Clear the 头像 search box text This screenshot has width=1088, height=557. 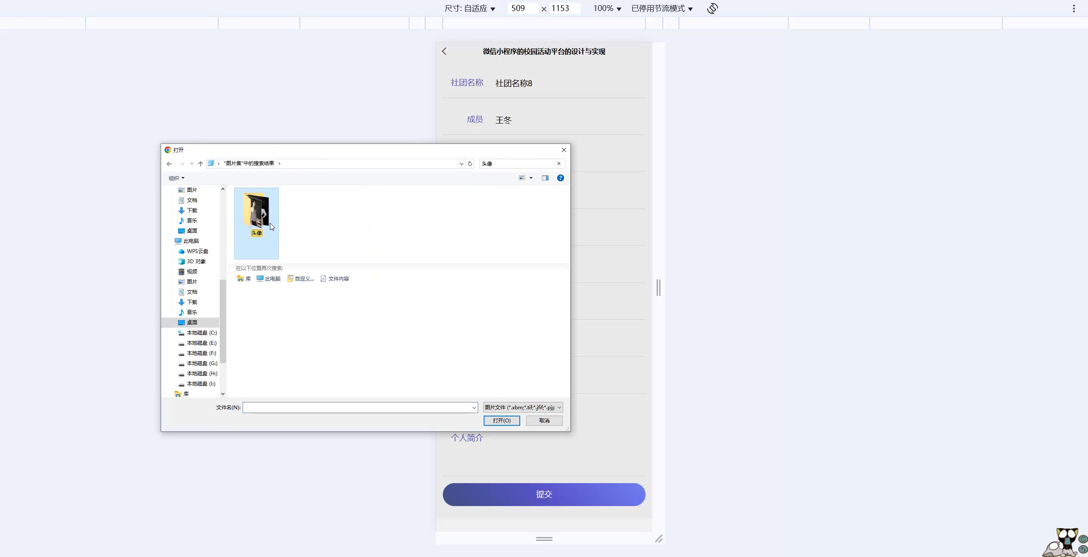[558, 163]
